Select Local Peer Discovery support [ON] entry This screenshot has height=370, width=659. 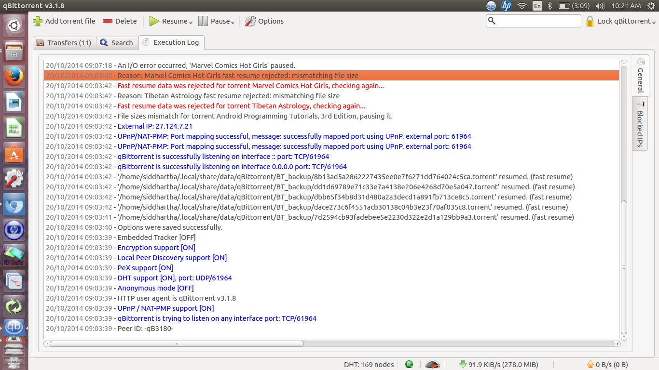(331, 258)
